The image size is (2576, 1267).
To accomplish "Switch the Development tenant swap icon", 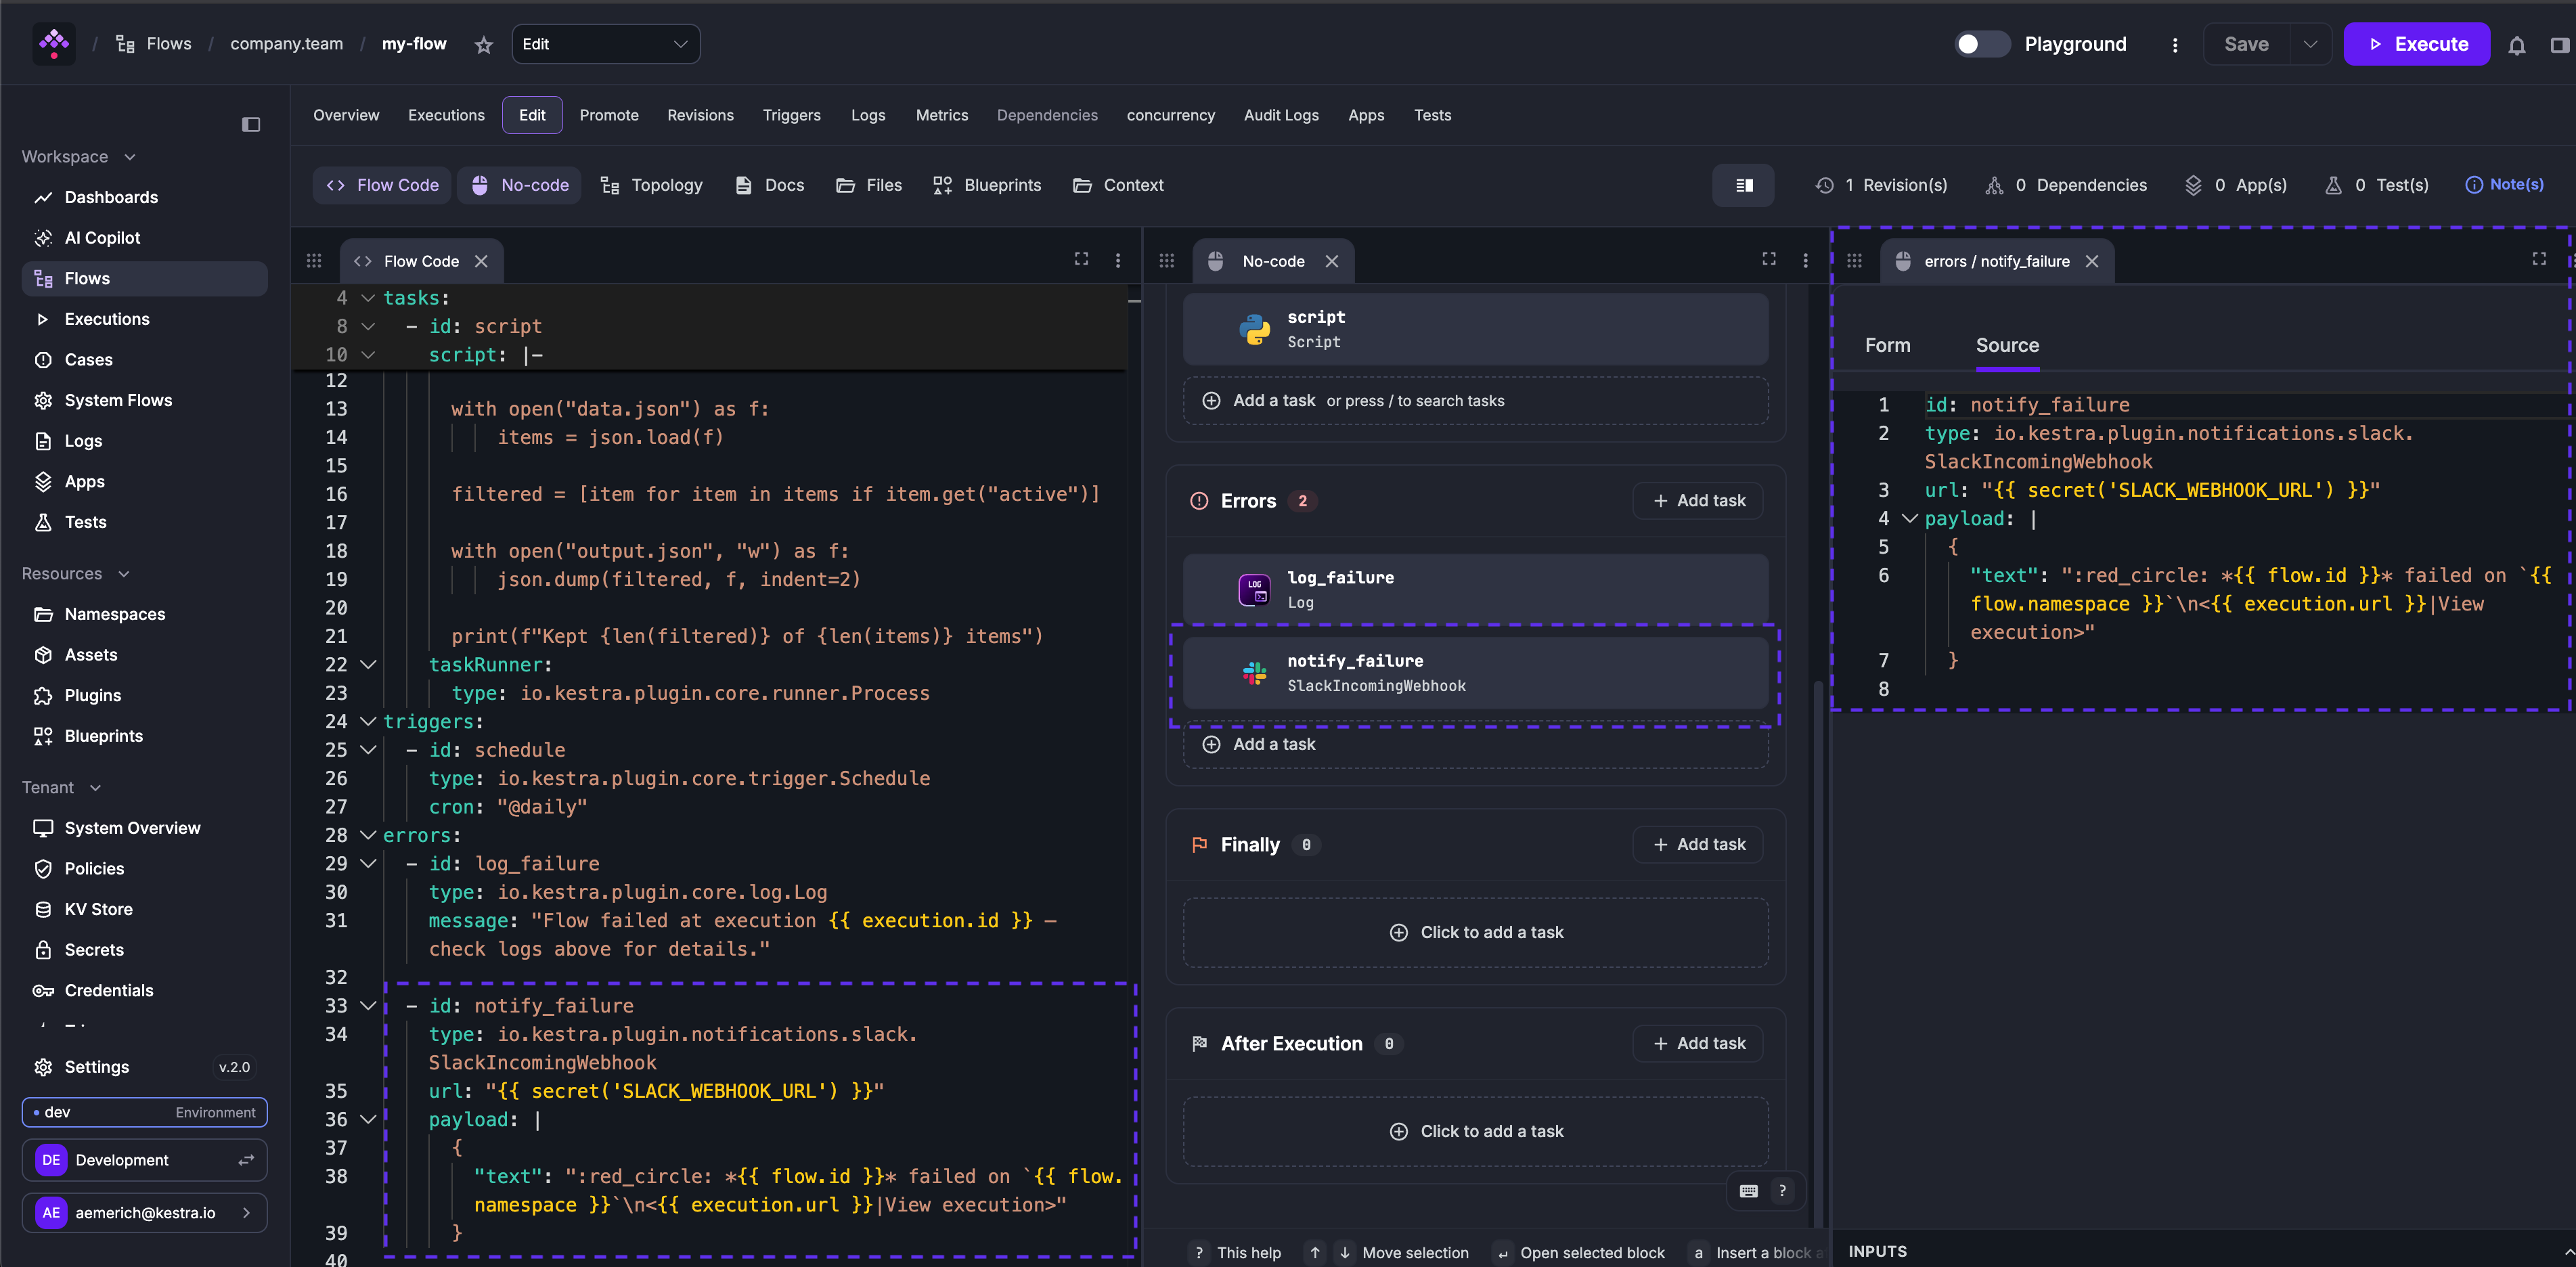I will click(x=246, y=1160).
